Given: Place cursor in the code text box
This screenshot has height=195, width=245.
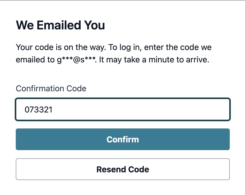Looking at the screenshot, I should coord(123,109).
